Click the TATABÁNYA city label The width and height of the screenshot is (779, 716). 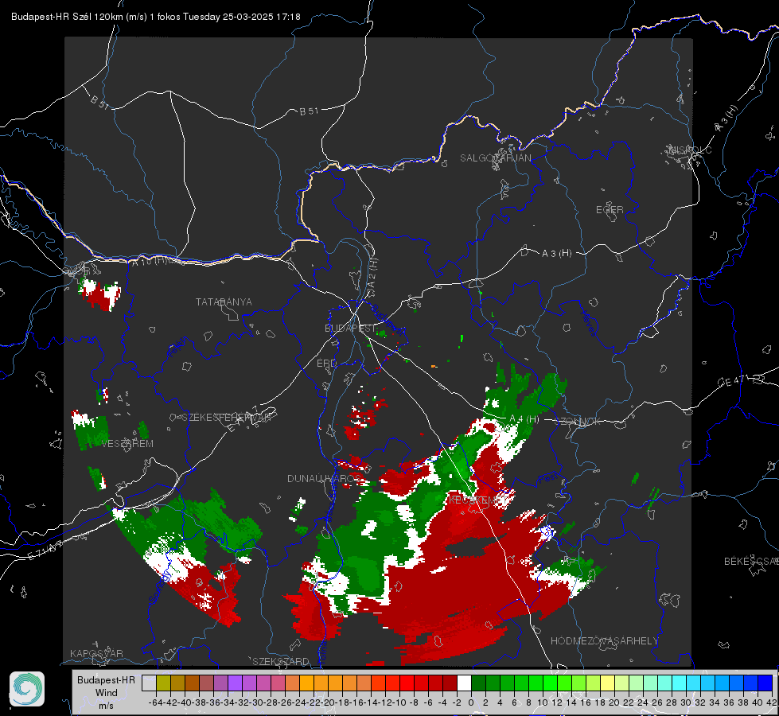224,302
